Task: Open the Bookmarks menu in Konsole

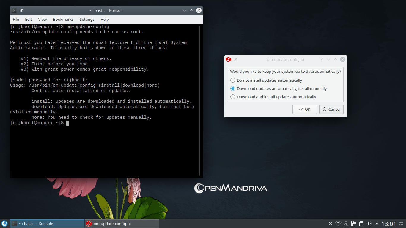Action: click(x=63, y=19)
